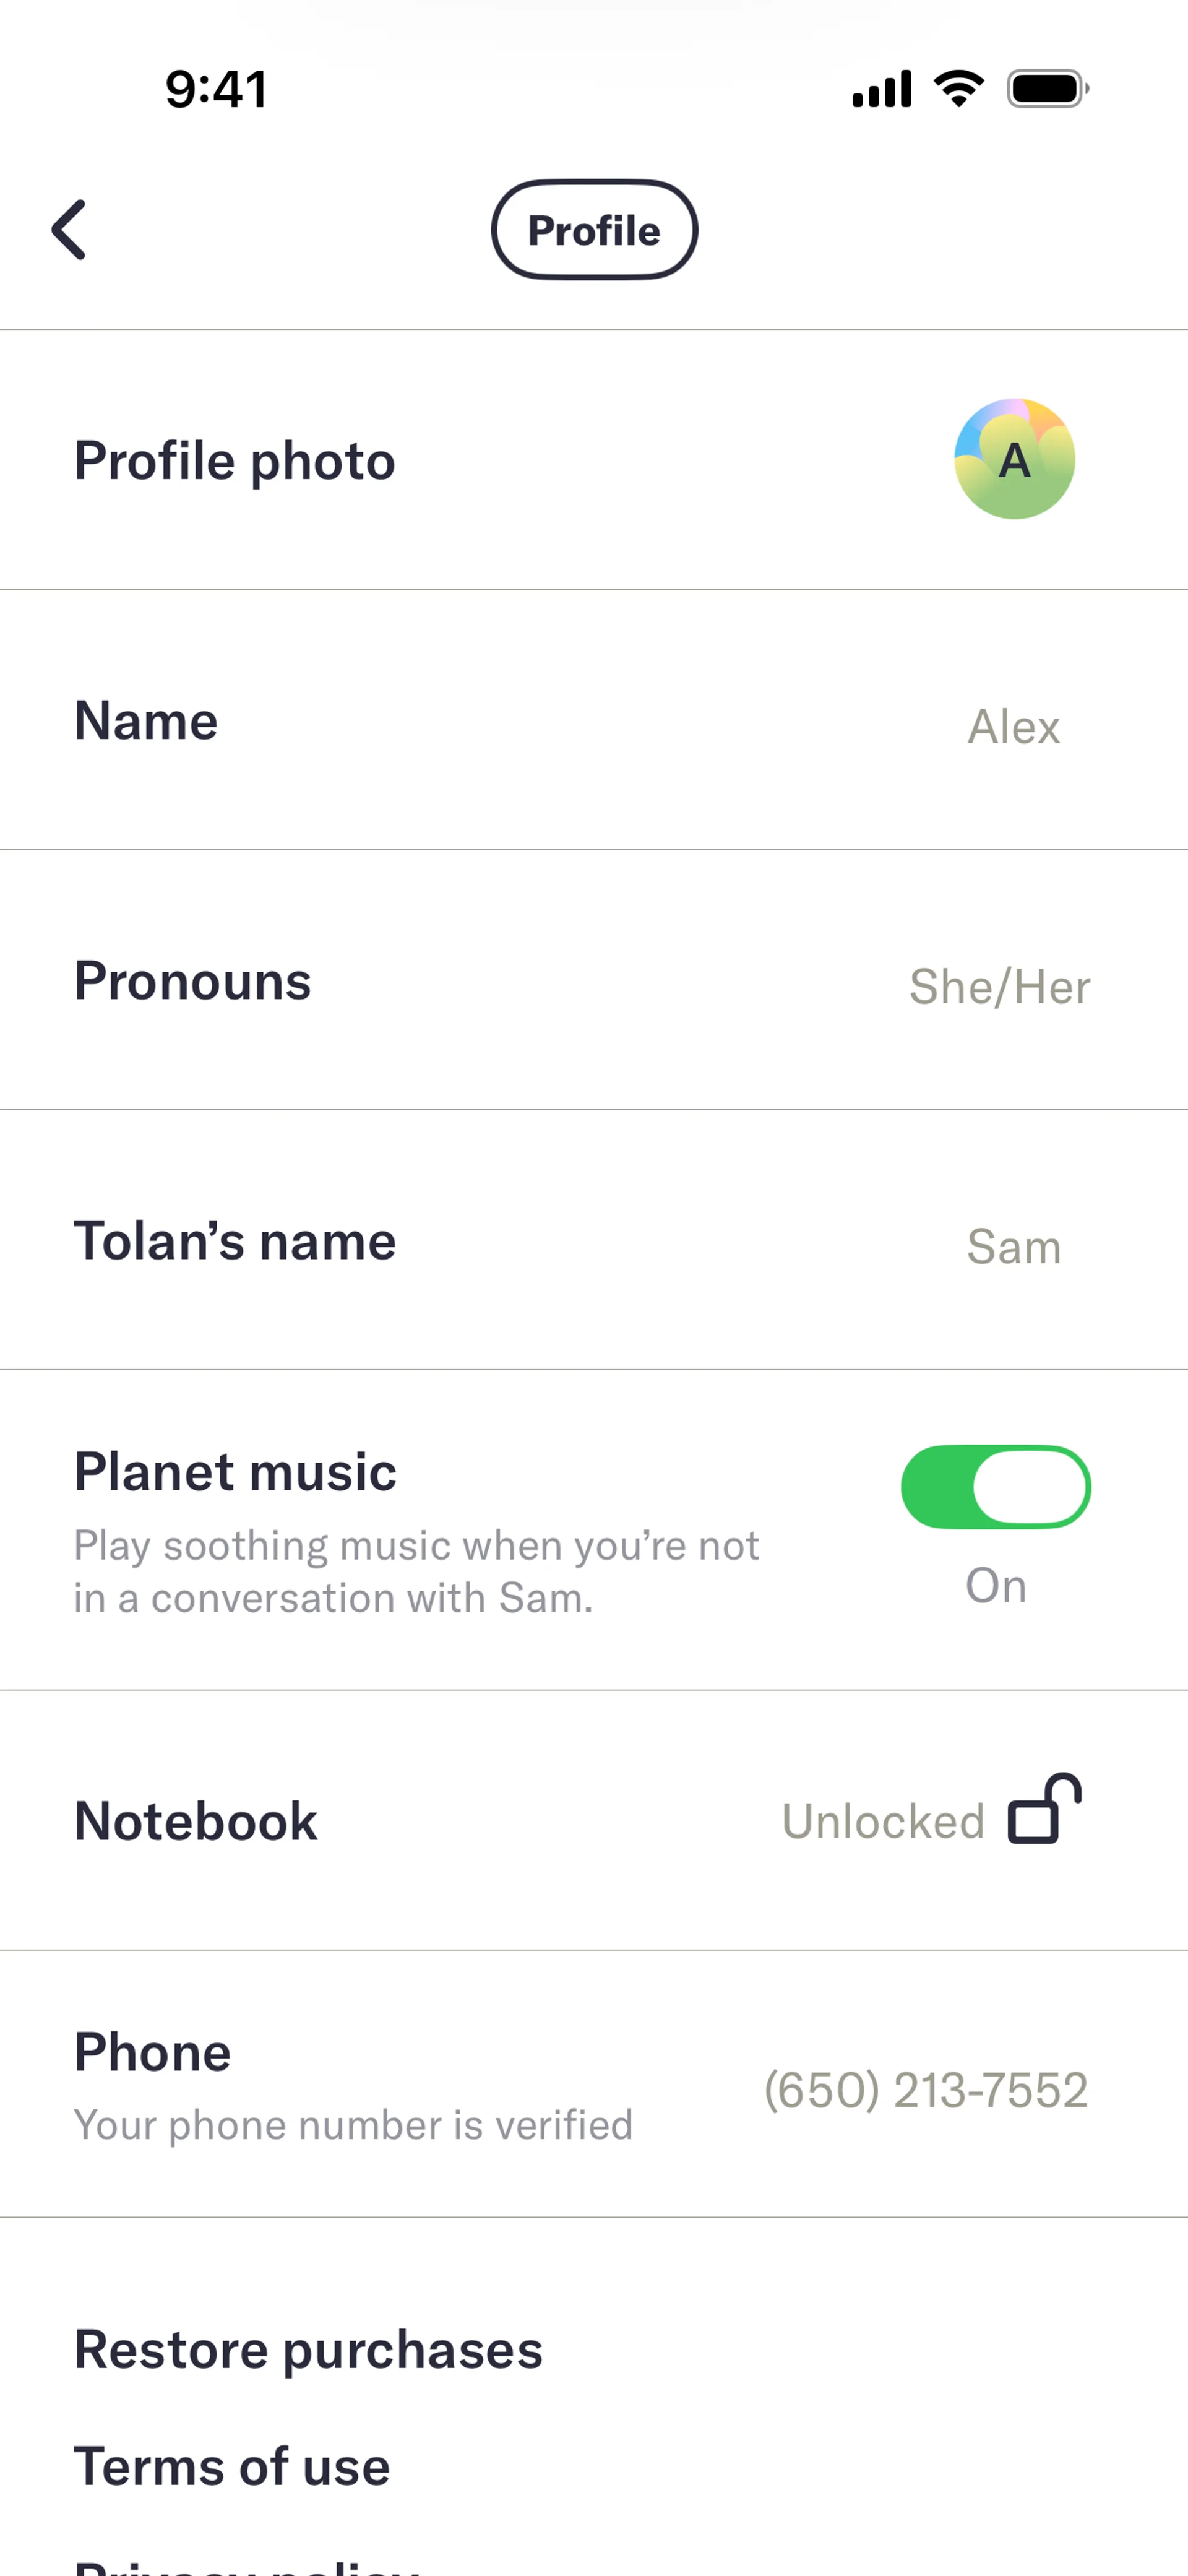The height and width of the screenshot is (2576, 1188).
Task: Tap the Alex name value
Action: coord(1013,727)
